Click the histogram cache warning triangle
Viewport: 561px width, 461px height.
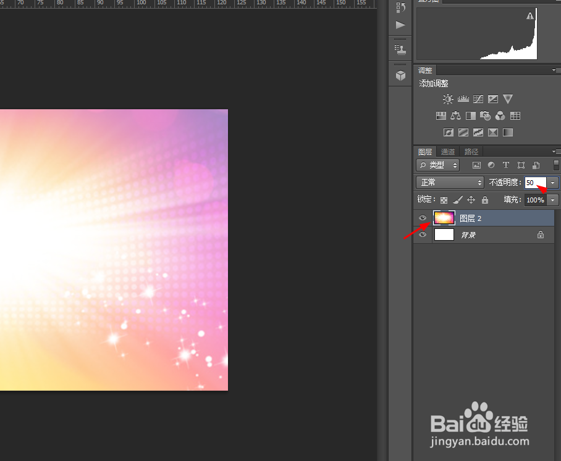coord(530,16)
